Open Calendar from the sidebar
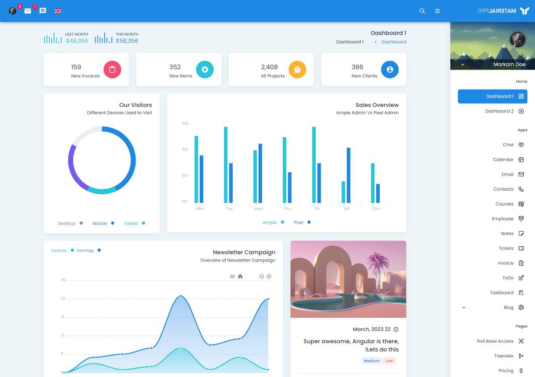 tap(503, 160)
